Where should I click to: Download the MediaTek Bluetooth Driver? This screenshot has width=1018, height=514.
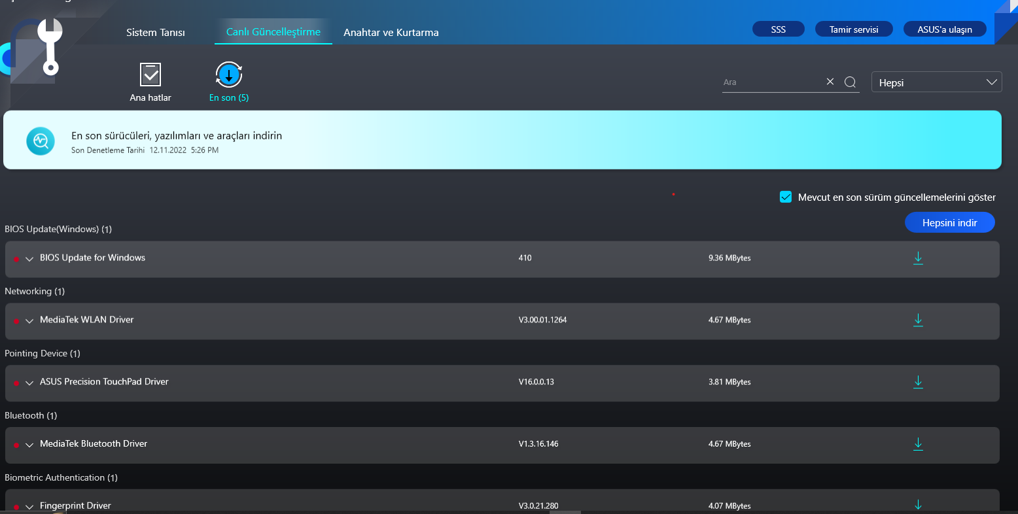point(918,444)
